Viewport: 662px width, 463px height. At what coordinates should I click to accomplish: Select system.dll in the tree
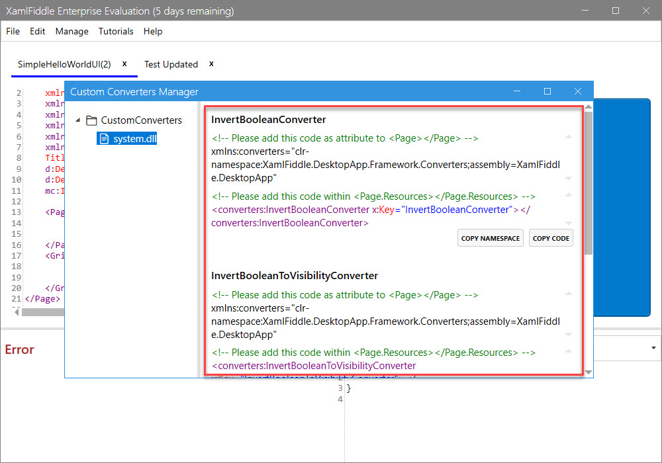click(134, 139)
